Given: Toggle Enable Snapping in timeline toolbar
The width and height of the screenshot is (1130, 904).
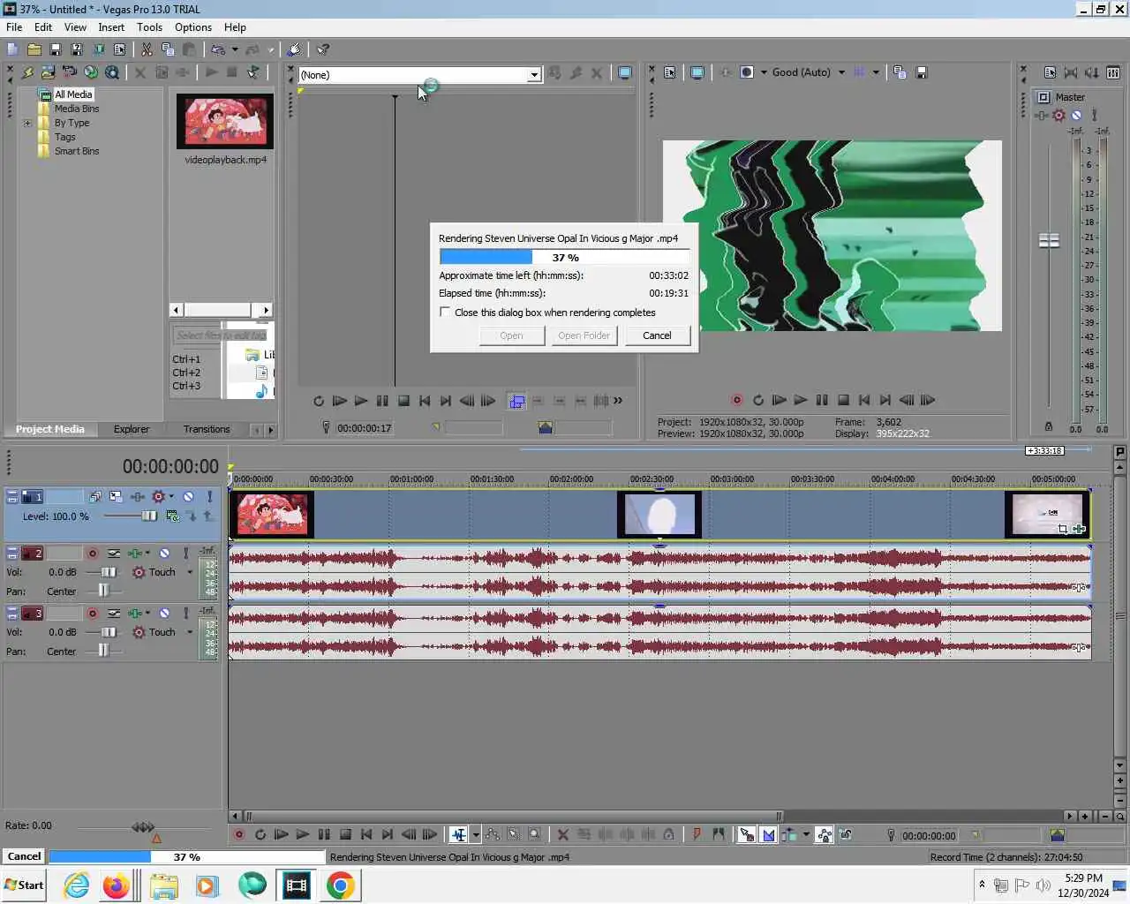Looking at the screenshot, I should pyautogui.click(x=747, y=834).
